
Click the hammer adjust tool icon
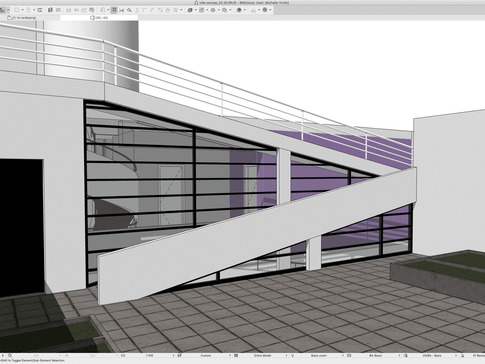tap(129, 10)
